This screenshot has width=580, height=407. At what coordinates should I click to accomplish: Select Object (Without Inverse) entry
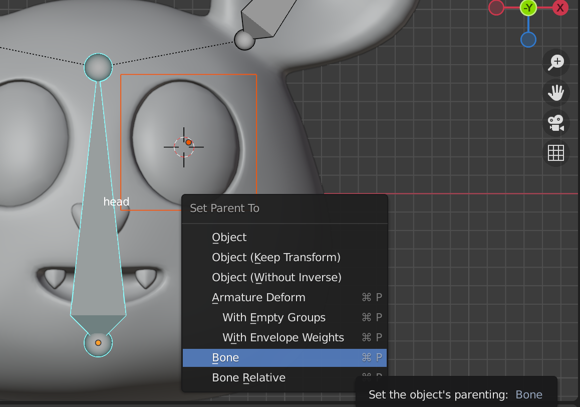[276, 277]
